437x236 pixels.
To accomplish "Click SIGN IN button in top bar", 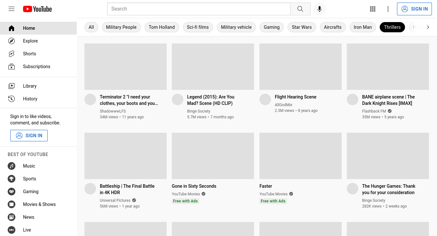I will (x=414, y=9).
